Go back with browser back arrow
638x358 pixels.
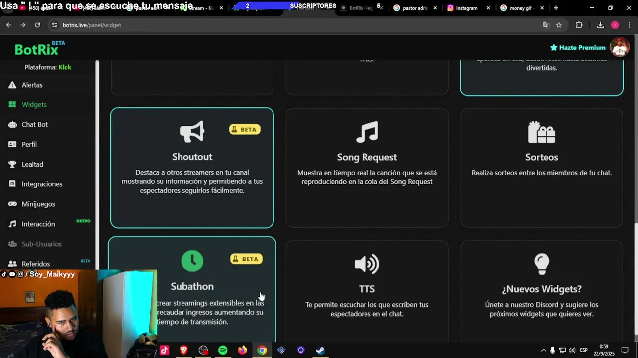click(x=8, y=25)
